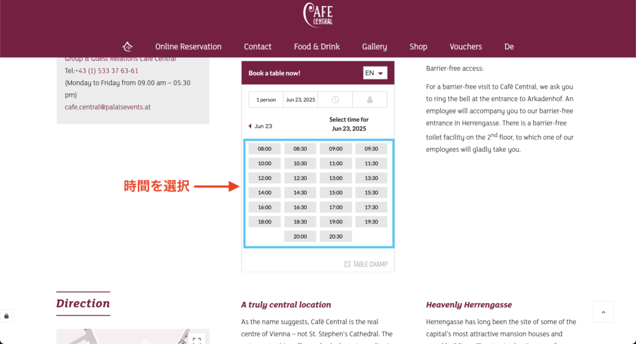Pick the 13:00 time slot
636x344 pixels.
[336, 178]
